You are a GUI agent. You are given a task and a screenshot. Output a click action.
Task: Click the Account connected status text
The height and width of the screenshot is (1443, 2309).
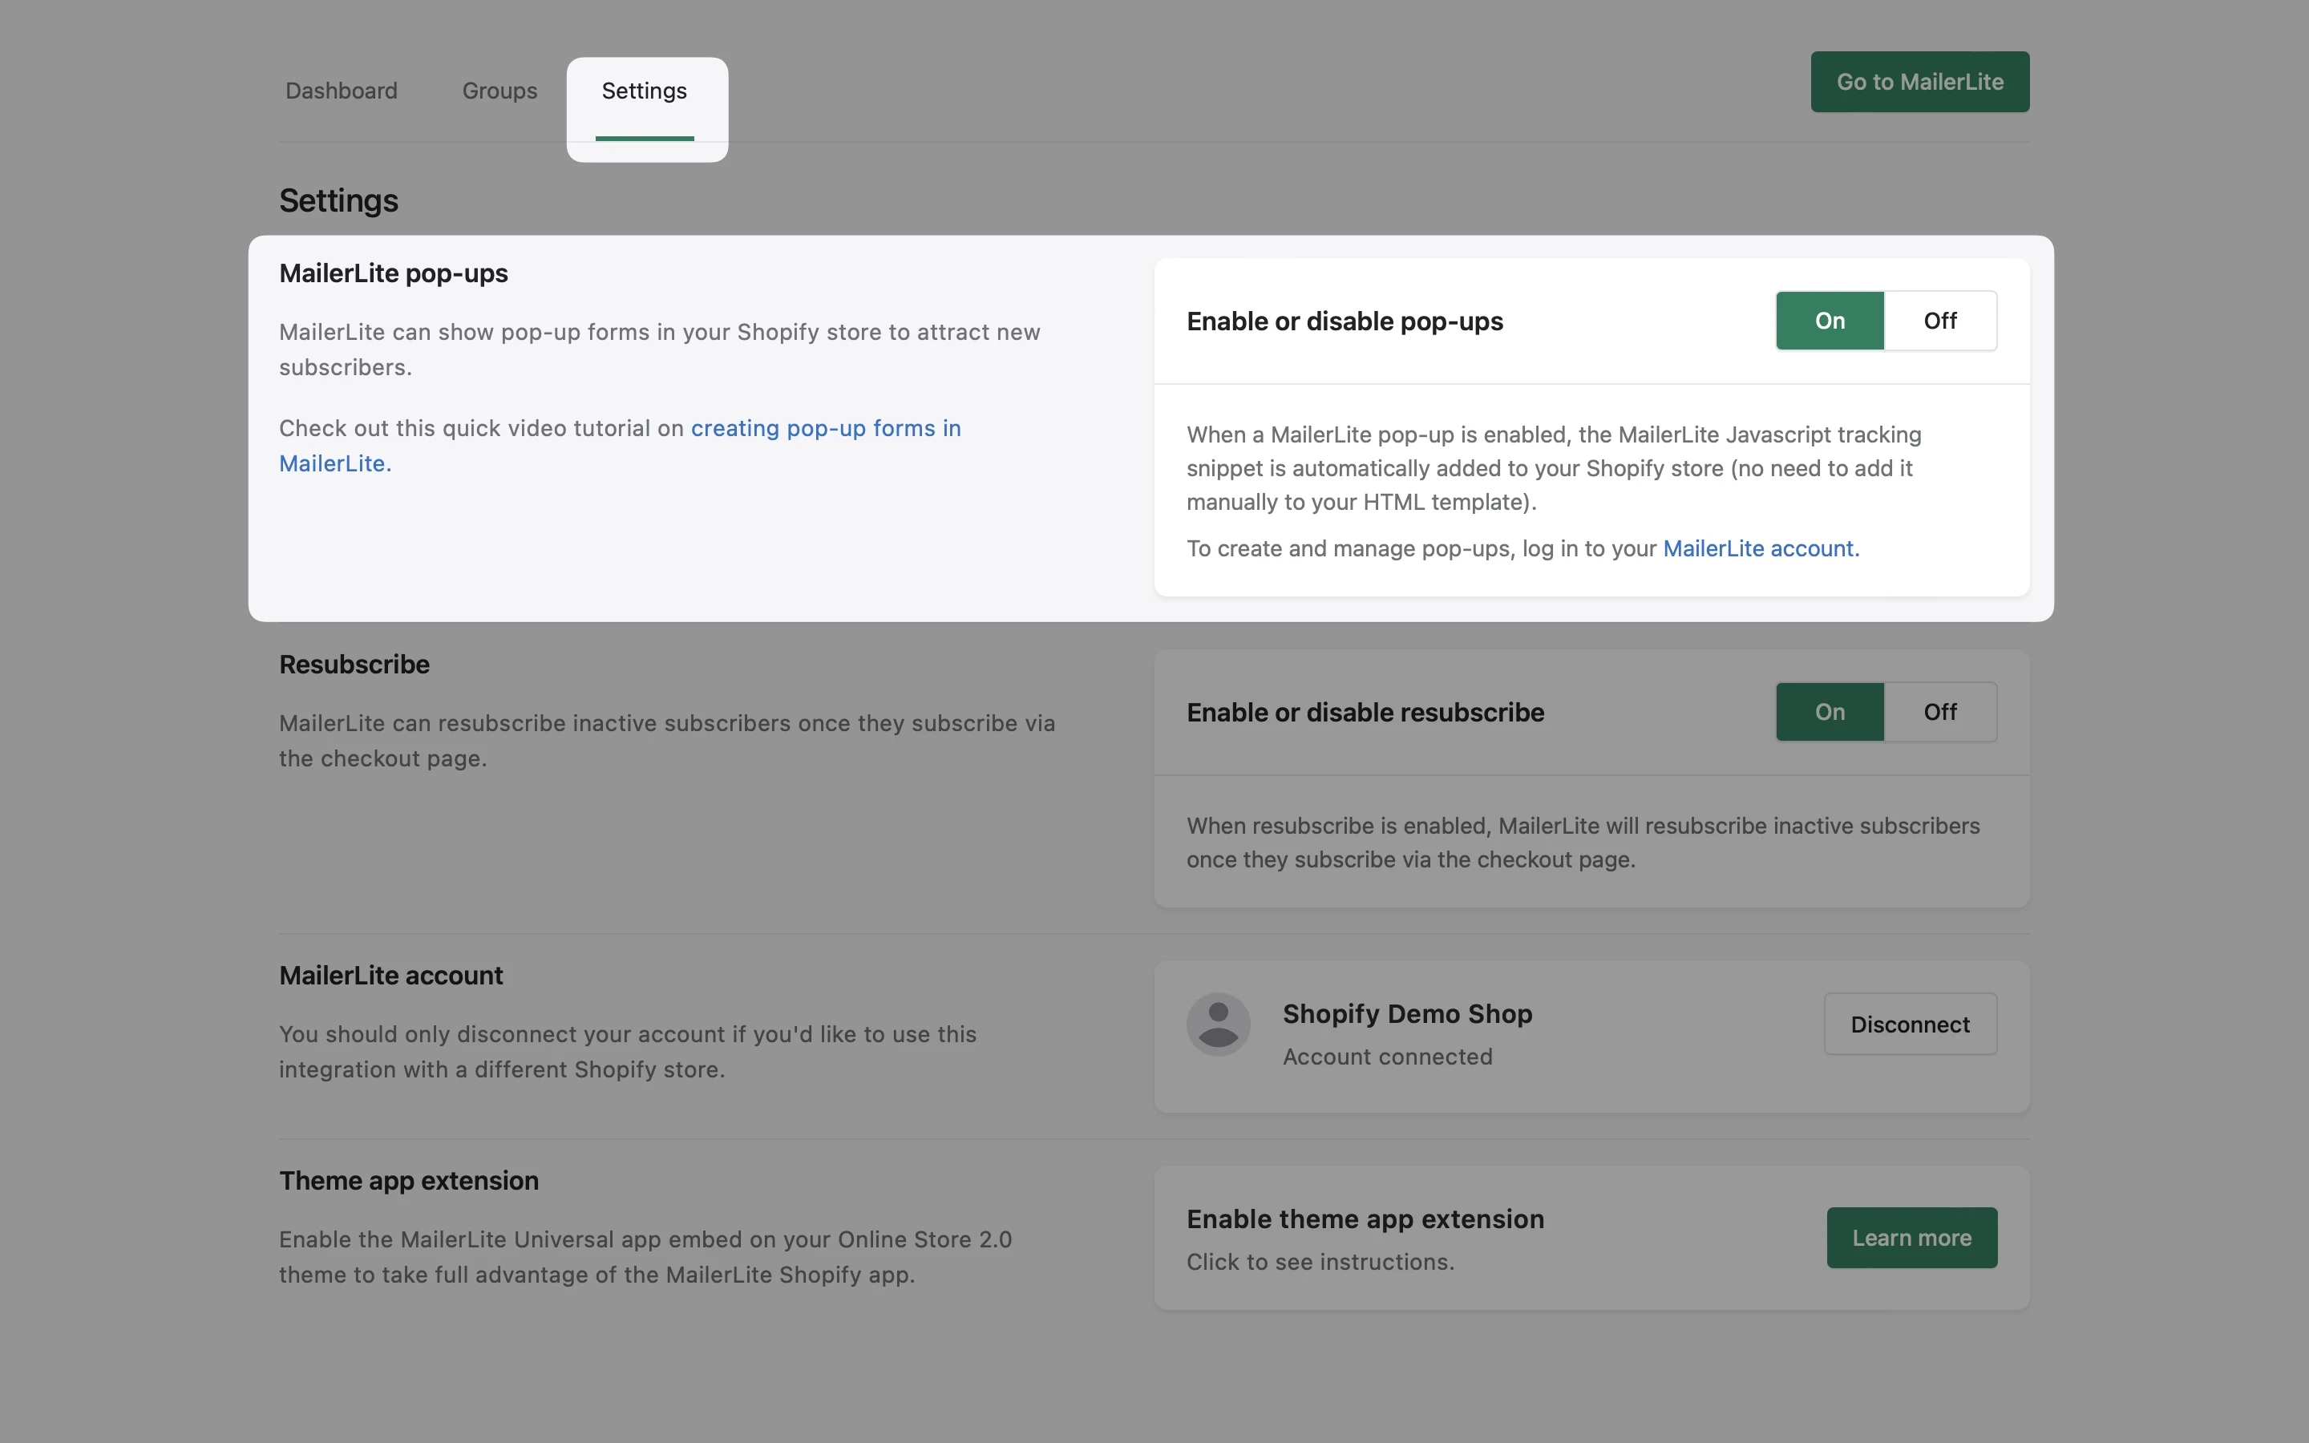1387,1057
